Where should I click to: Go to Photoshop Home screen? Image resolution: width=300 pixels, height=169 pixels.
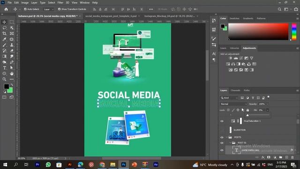6,9
